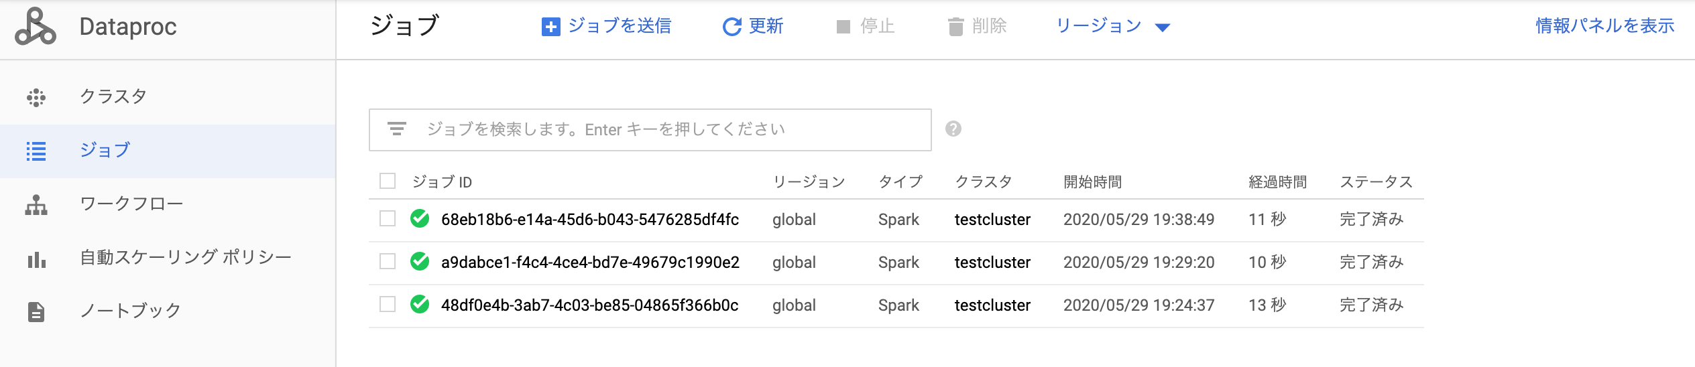Click 情報パネルを表示 link
The image size is (1695, 367).
1604,26
